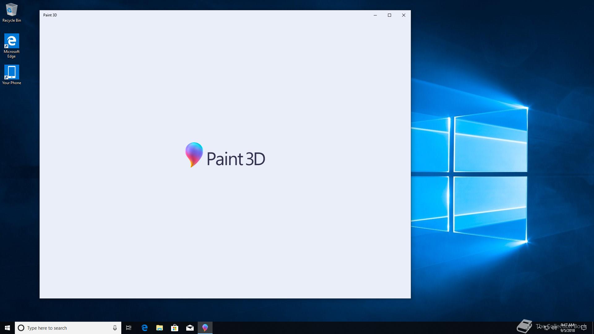Click the Cortana circle icon

pyautogui.click(x=21, y=328)
